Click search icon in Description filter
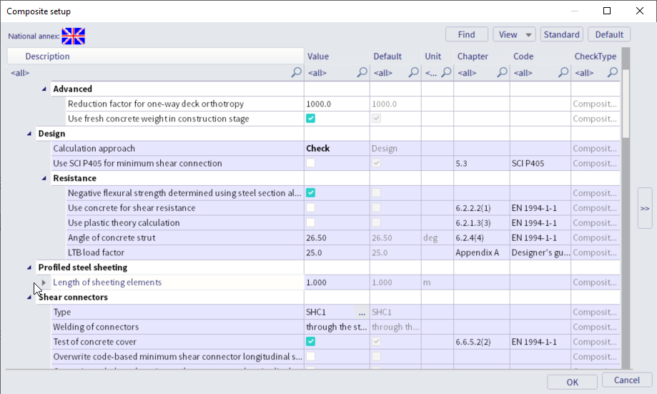This screenshot has height=394, width=657. 296,72
